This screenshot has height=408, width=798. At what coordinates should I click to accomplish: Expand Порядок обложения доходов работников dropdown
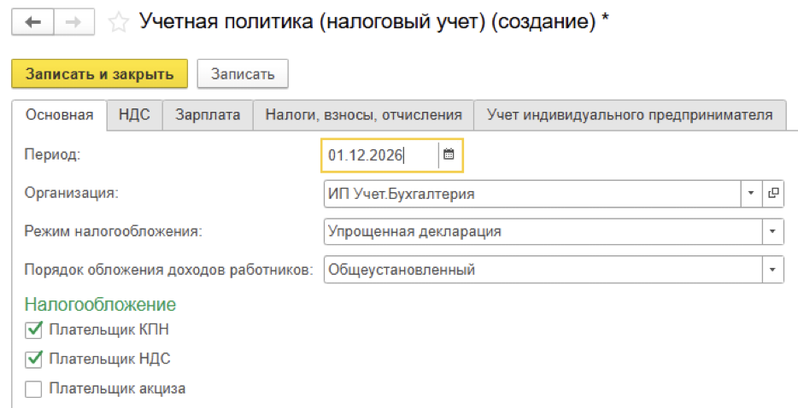pyautogui.click(x=772, y=270)
